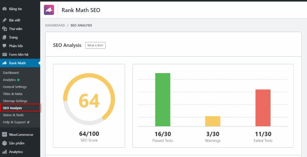This screenshot has height=157, width=307.
Task: Open Rank Math menu in sidebar
Action: click(x=17, y=63)
